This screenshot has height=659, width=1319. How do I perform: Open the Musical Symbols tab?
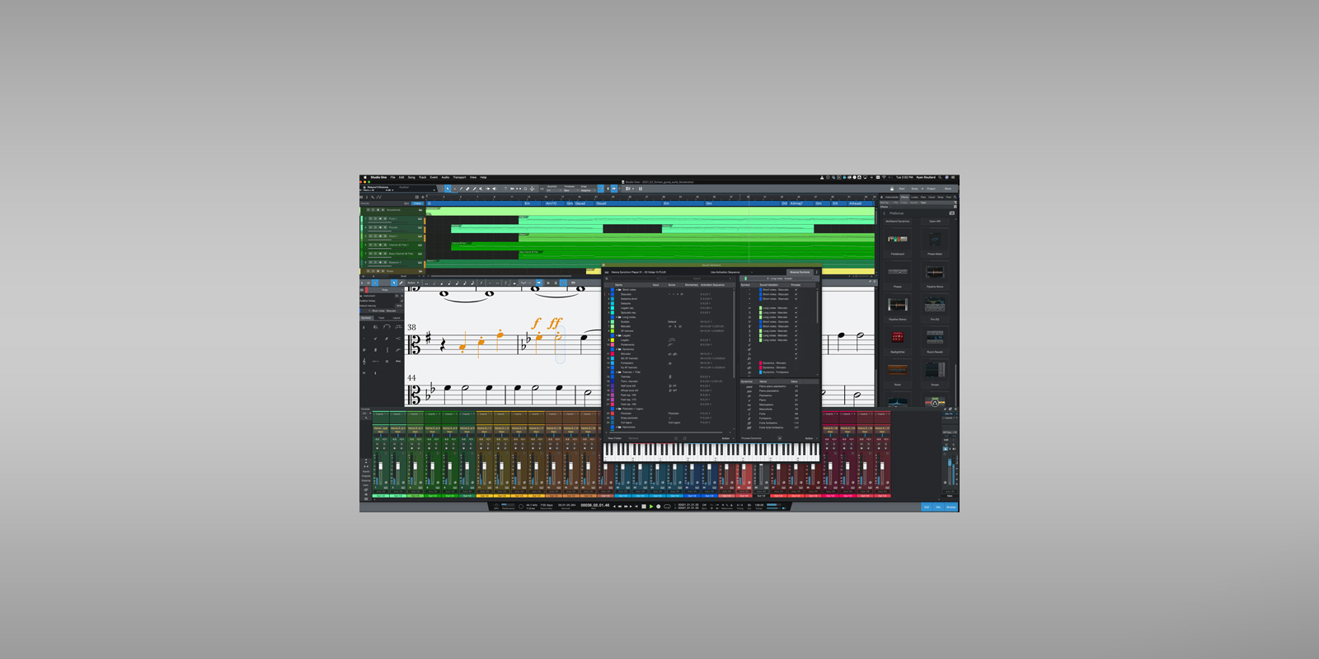[x=800, y=272]
